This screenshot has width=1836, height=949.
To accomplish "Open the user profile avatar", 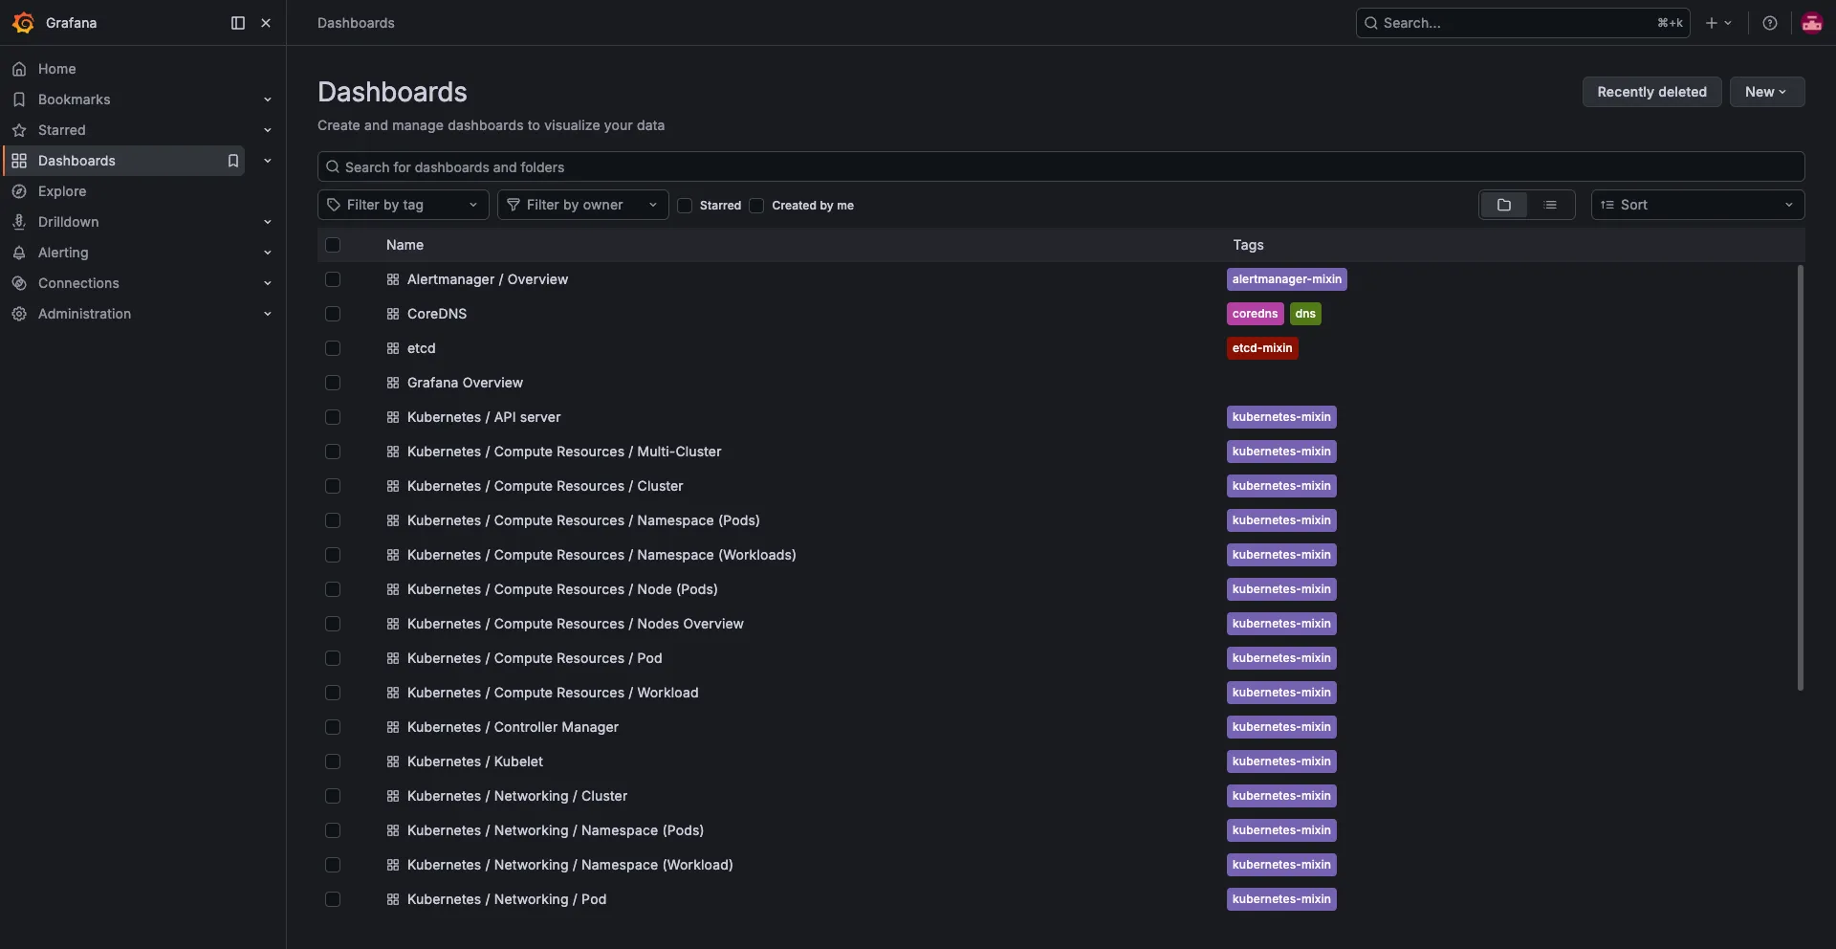I will pyautogui.click(x=1812, y=23).
